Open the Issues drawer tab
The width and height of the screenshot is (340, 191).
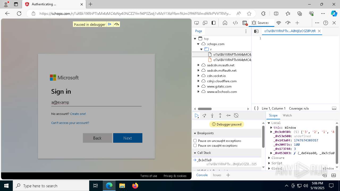pos(217,175)
